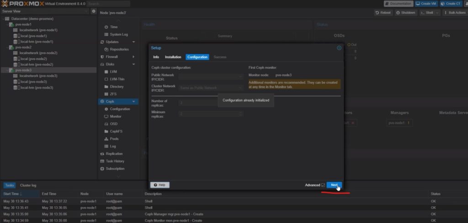
Task: Click the Pools icon
Action: coord(106,139)
